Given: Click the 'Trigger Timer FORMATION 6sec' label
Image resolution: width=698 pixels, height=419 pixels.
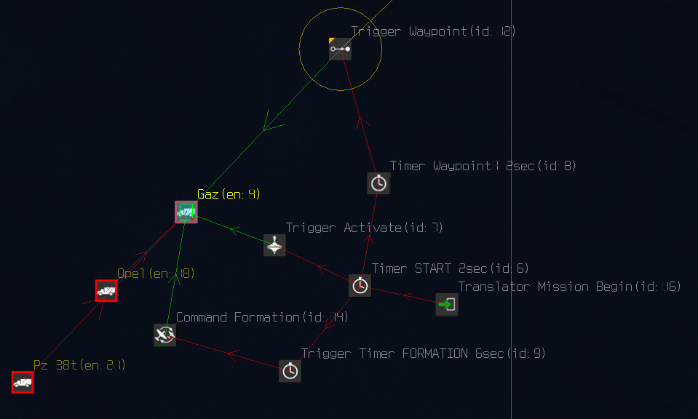Looking at the screenshot, I should 423,354.
